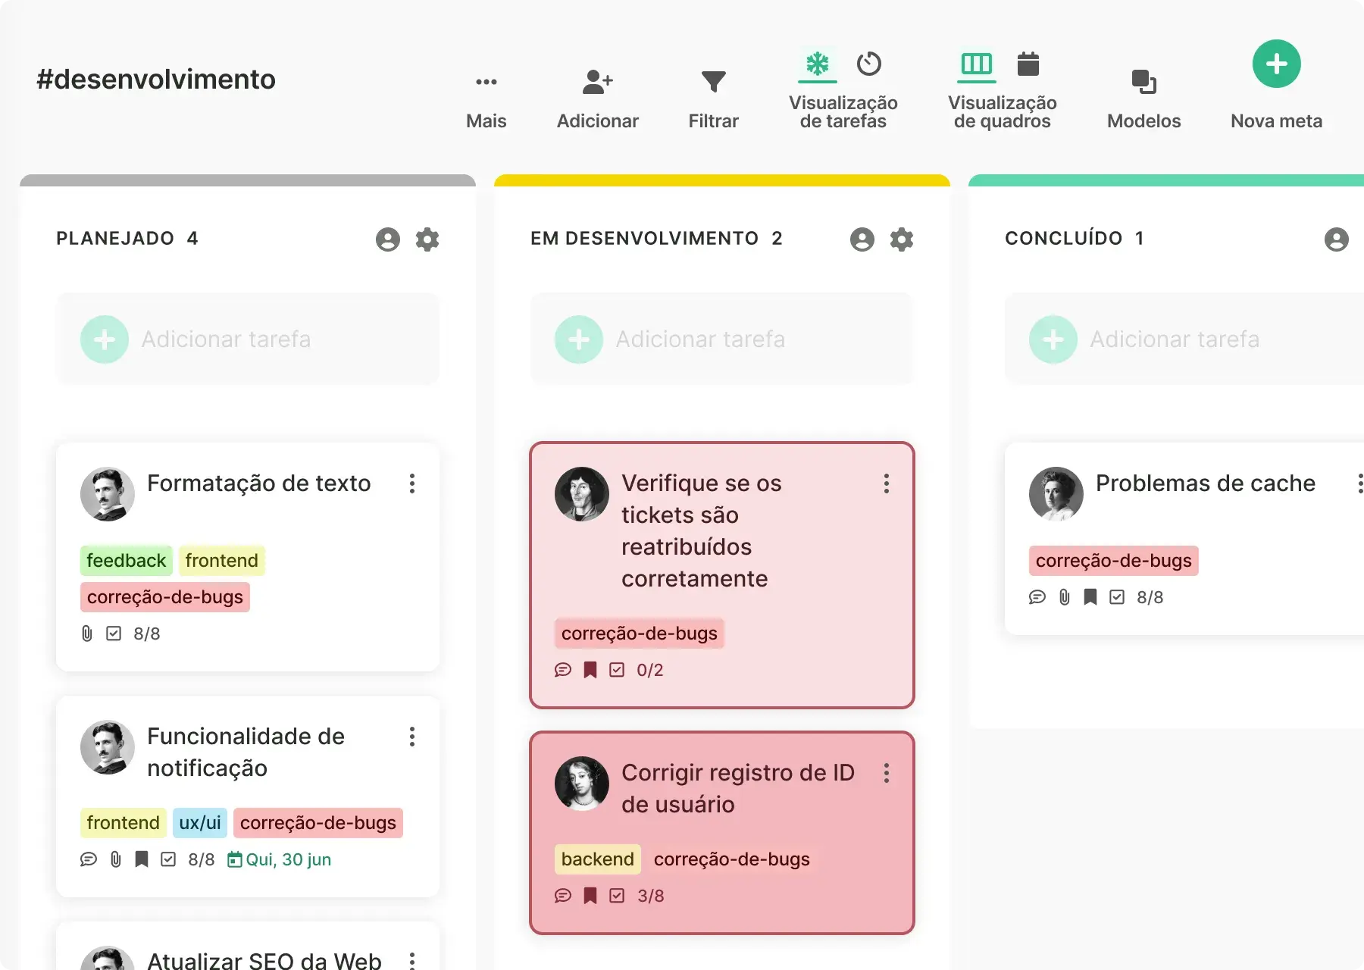Select the calendar board view icon
The height and width of the screenshot is (970, 1364).
point(1028,64)
